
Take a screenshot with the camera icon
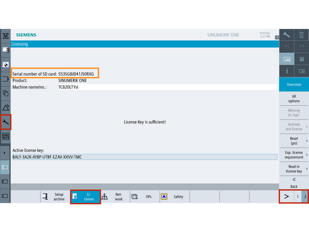coord(302,71)
